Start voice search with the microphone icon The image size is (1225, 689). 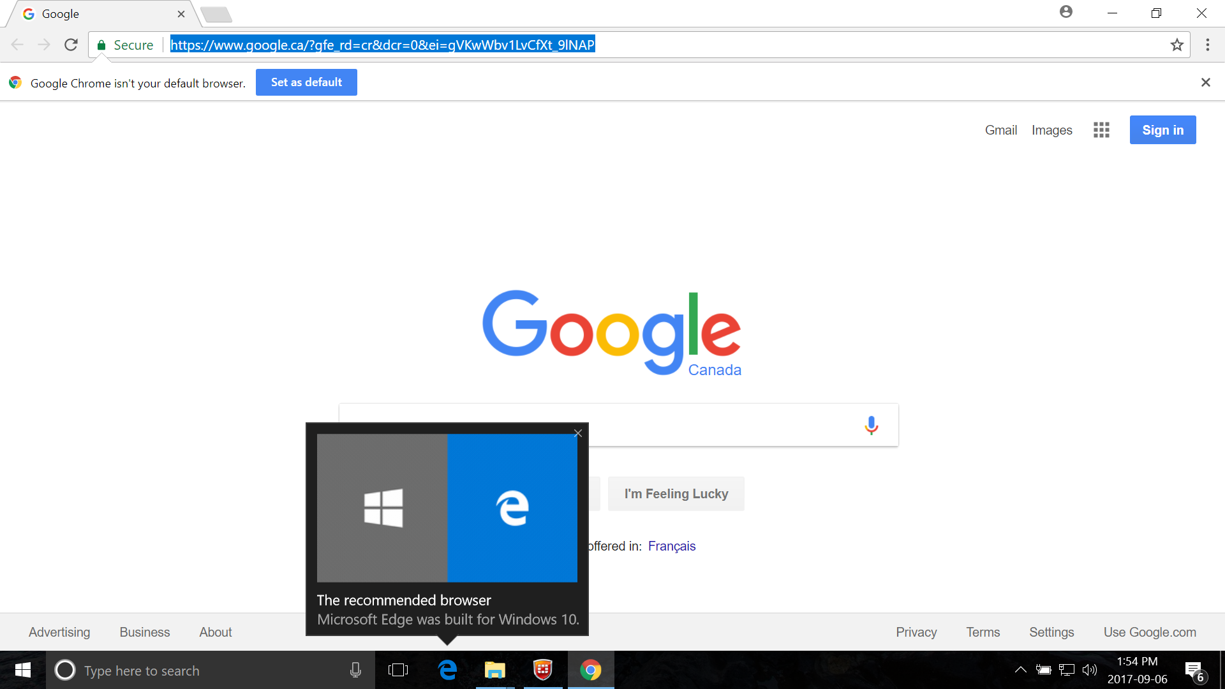tap(872, 425)
